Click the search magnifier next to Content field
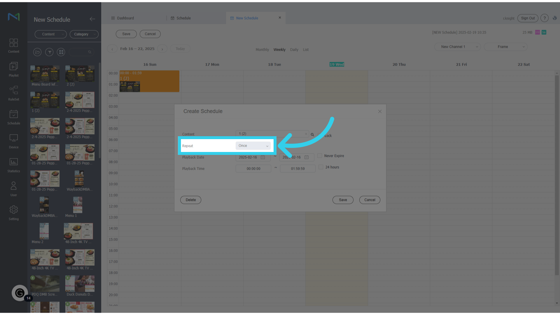Viewport: 560px width, 315px height. [312, 135]
